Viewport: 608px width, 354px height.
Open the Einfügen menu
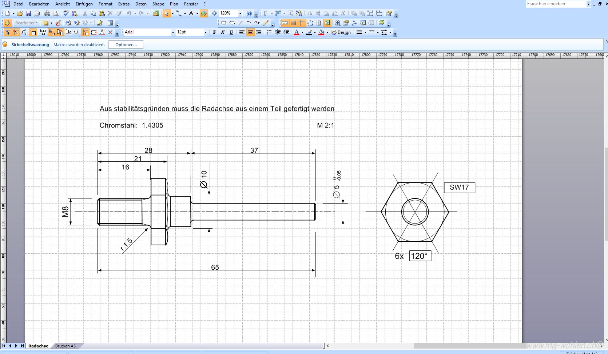84,4
